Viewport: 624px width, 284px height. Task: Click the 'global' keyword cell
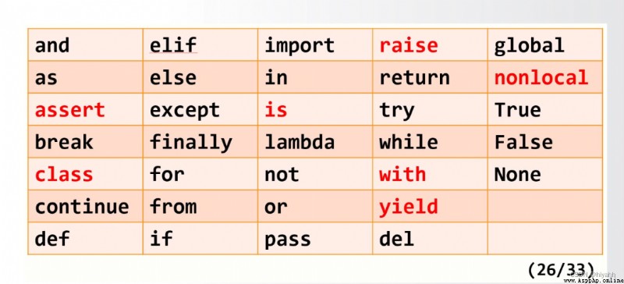tap(544, 44)
